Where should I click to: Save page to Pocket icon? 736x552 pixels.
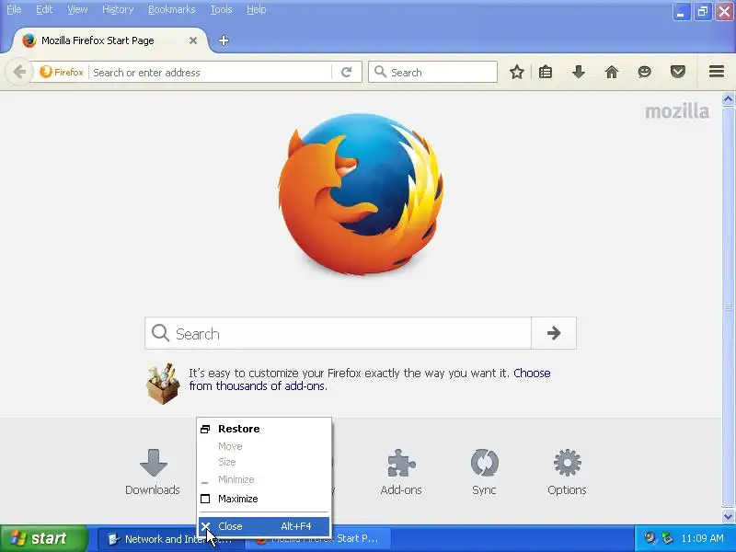pyautogui.click(x=678, y=73)
